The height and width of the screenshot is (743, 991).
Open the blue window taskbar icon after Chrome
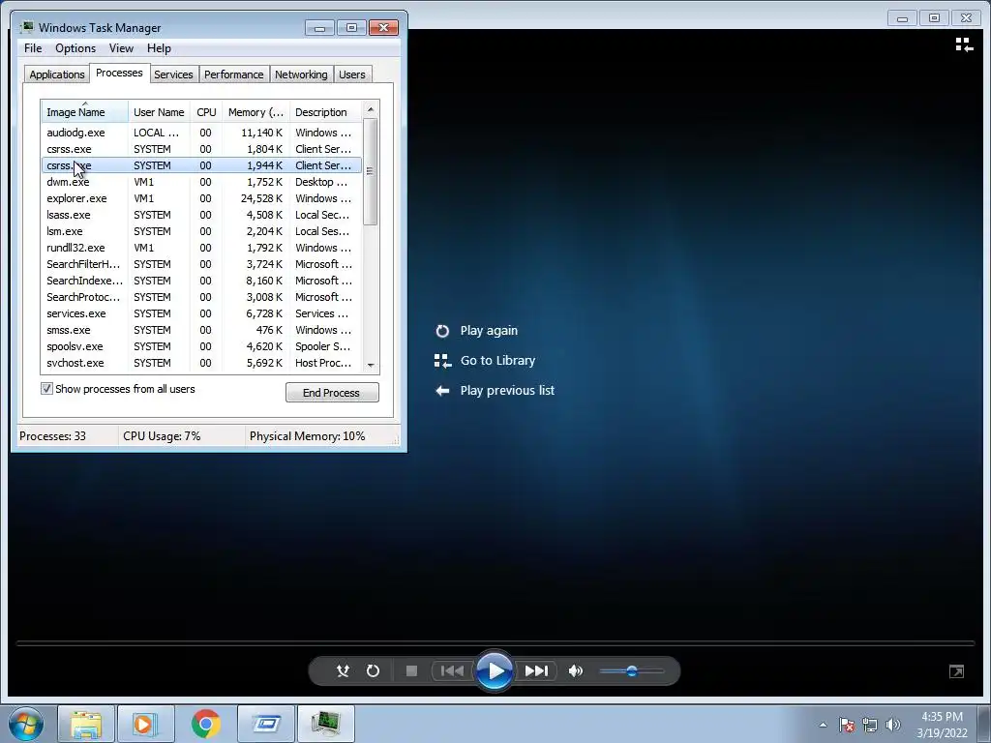(x=265, y=724)
